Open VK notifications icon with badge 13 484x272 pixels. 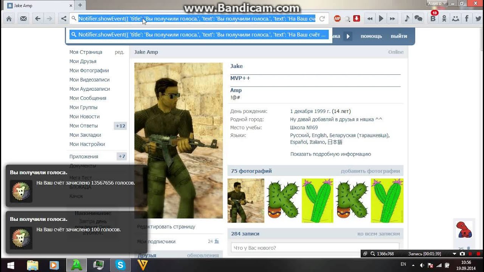click(x=433, y=19)
